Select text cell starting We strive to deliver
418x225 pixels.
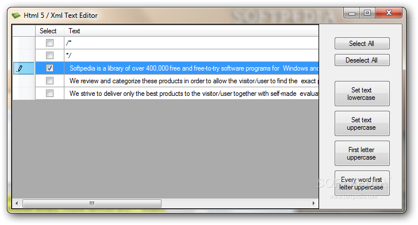(191, 94)
